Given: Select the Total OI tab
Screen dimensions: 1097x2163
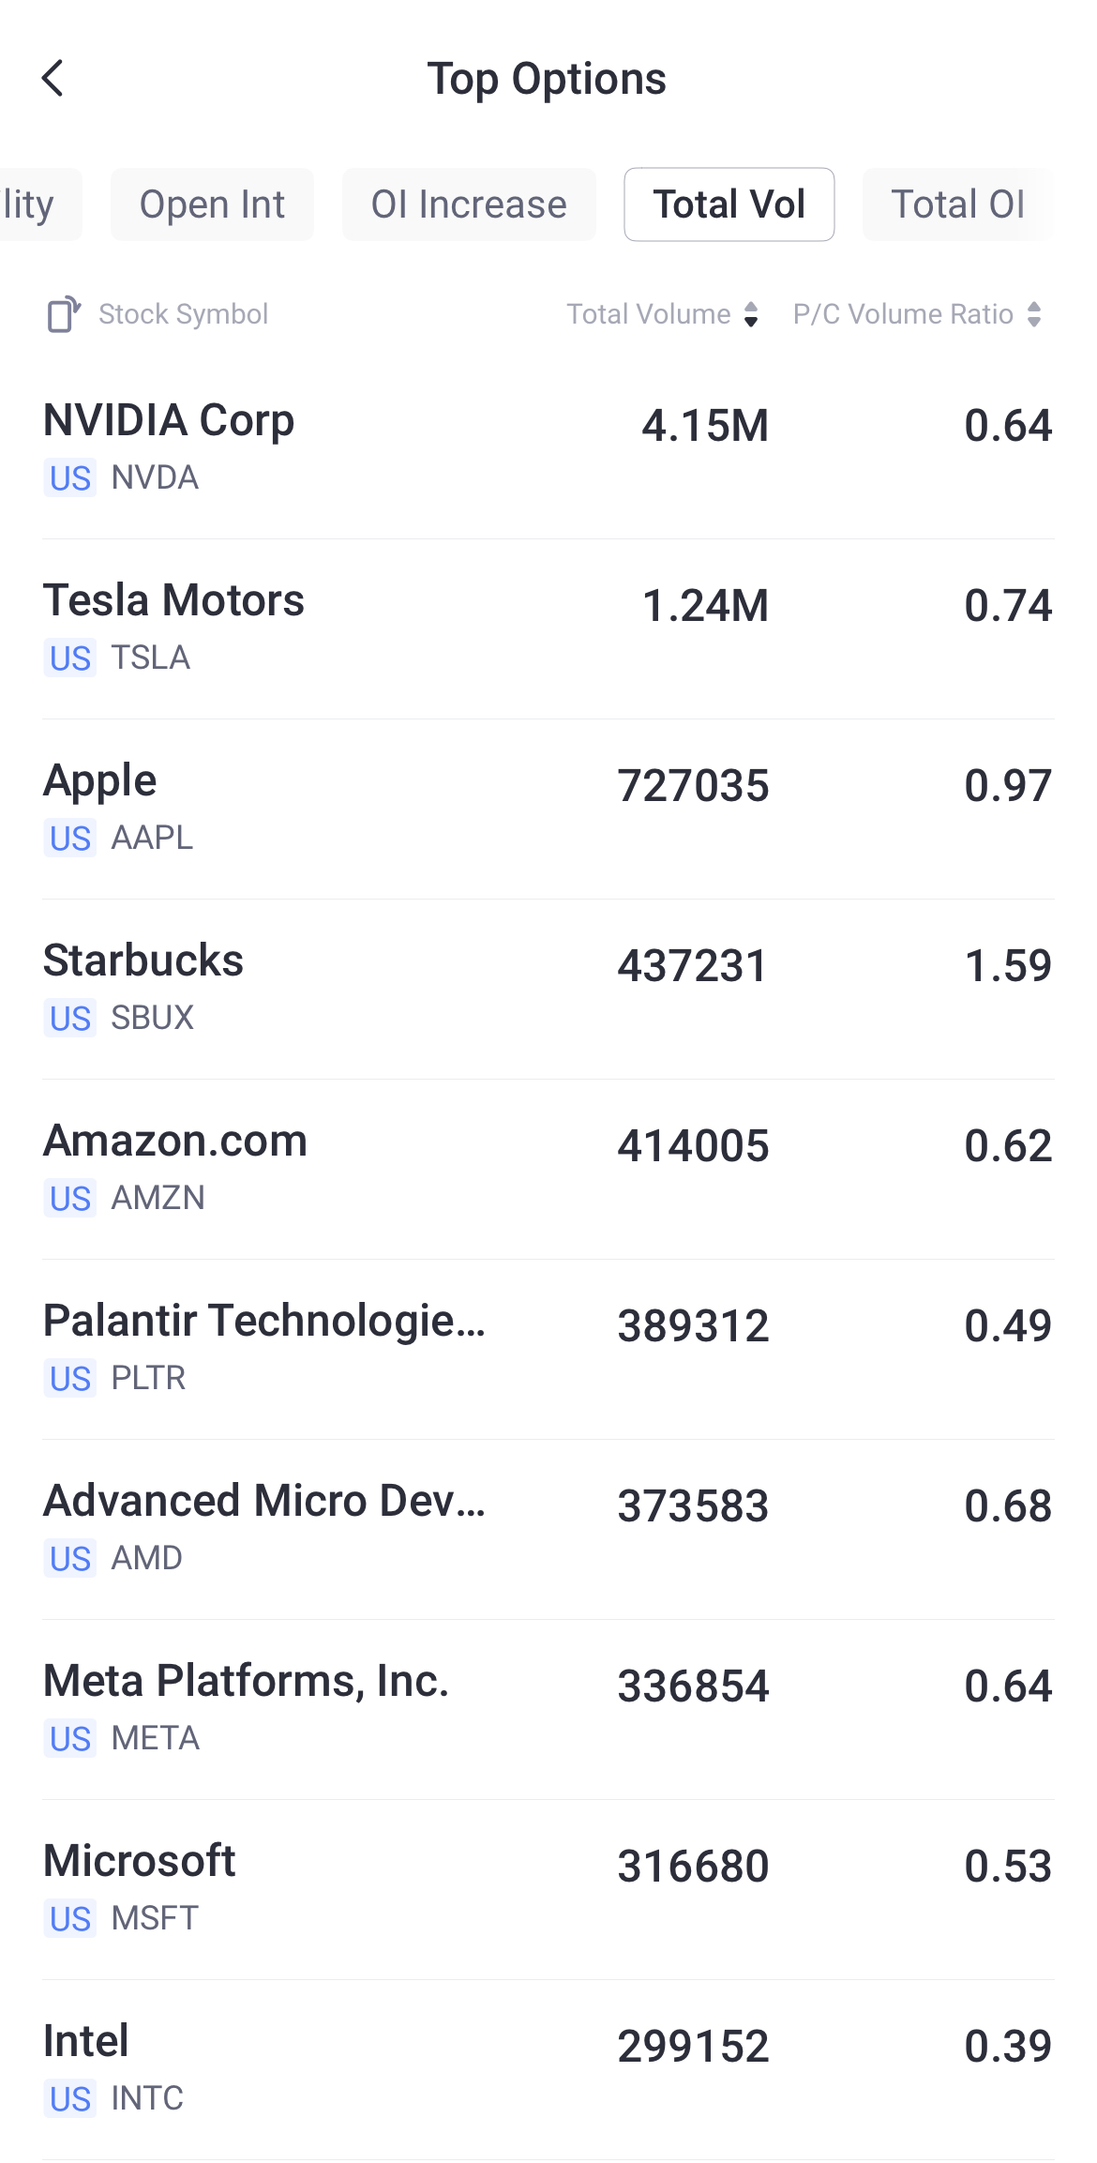Looking at the screenshot, I should pos(957,204).
